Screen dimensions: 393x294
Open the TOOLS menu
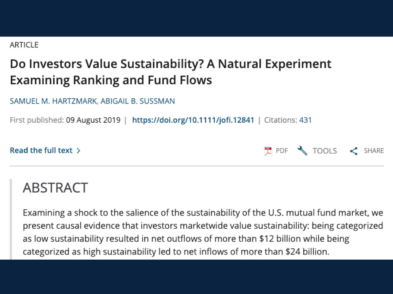coord(325,151)
